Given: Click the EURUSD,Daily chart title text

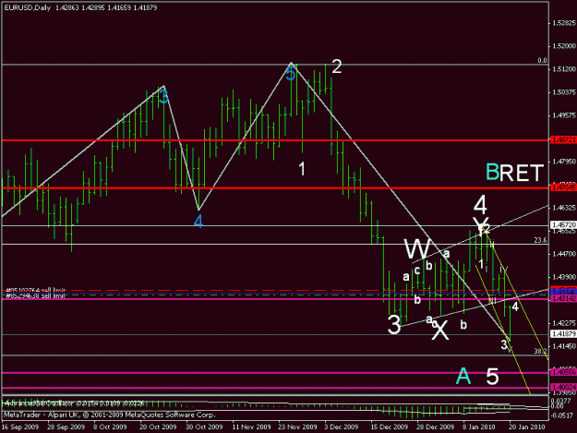Looking at the screenshot, I should click(29, 7).
